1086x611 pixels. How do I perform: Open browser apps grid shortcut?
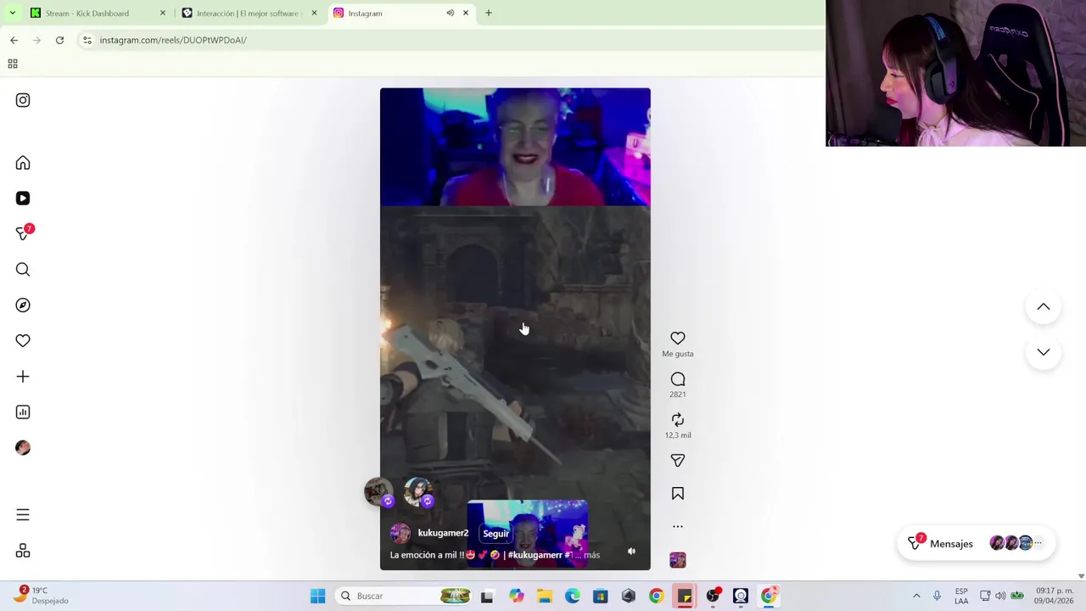tap(13, 64)
